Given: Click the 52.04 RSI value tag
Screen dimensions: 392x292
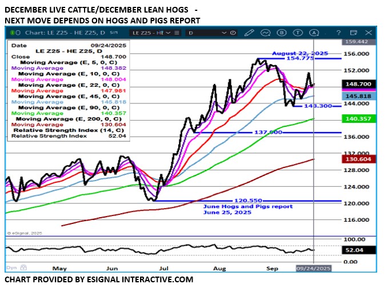Looking at the screenshot, I should pos(358,250).
